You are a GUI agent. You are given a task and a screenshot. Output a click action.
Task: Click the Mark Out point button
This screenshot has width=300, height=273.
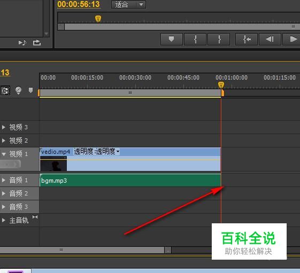(219, 39)
